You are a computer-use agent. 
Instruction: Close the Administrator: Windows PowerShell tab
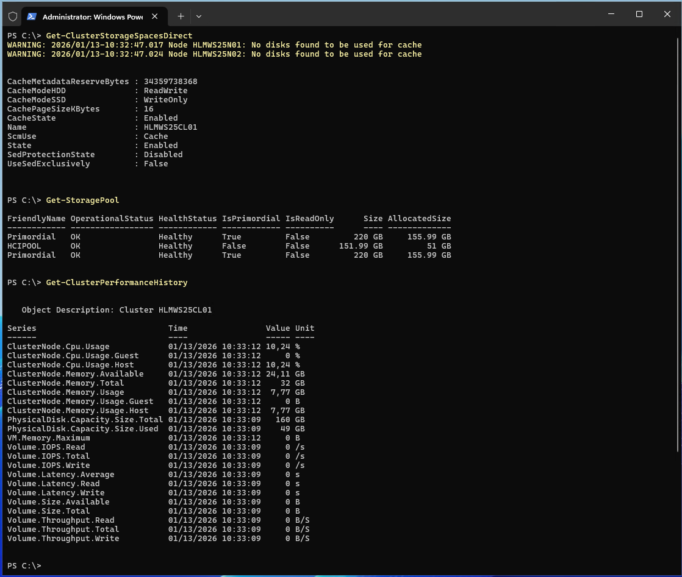pyautogui.click(x=156, y=16)
